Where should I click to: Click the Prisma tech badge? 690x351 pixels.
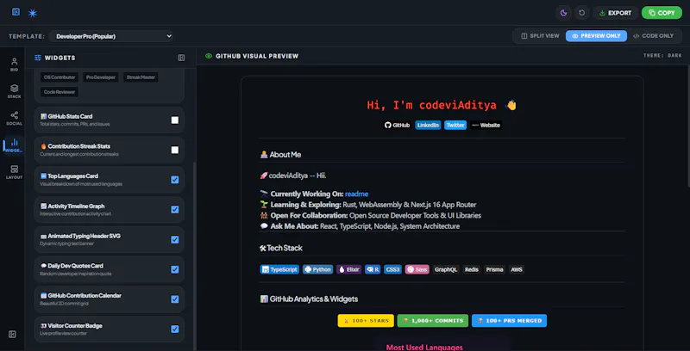point(494,269)
